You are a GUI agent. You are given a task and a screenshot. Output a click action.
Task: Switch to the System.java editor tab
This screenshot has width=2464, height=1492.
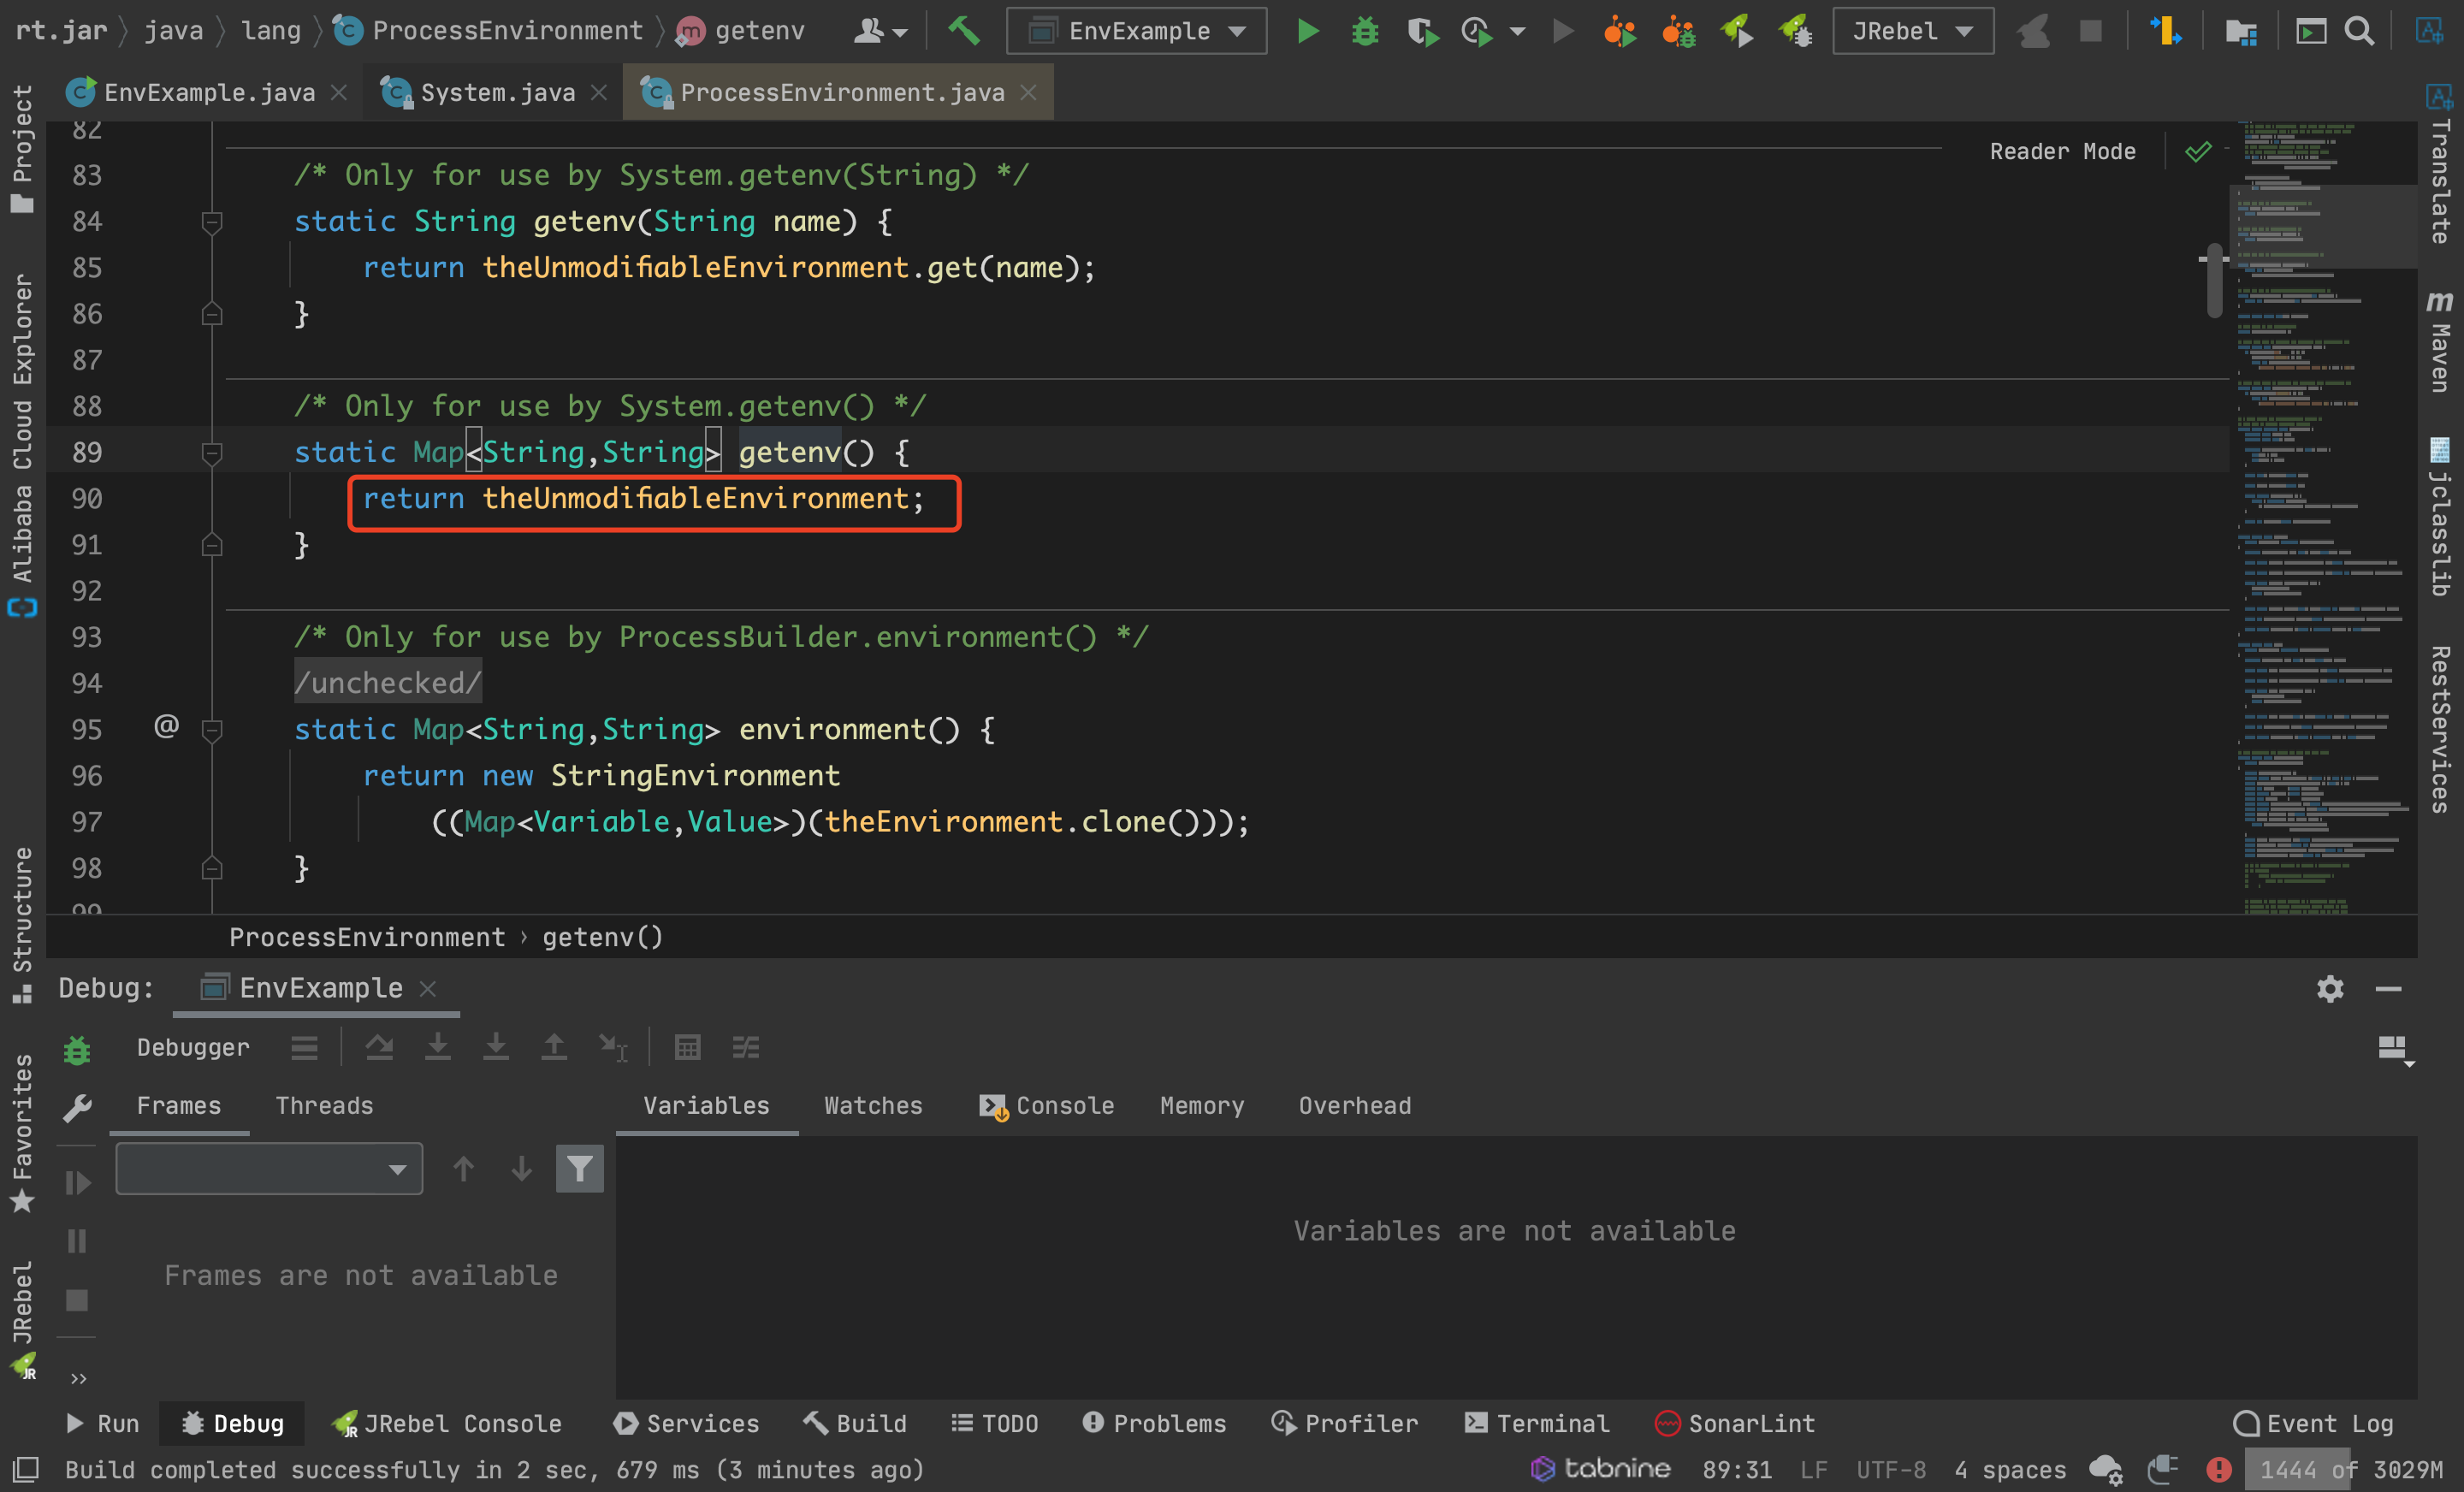coord(496,92)
